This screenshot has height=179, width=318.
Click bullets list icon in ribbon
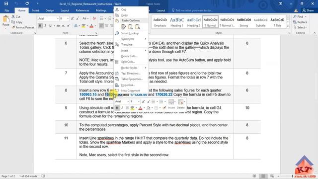(101, 18)
